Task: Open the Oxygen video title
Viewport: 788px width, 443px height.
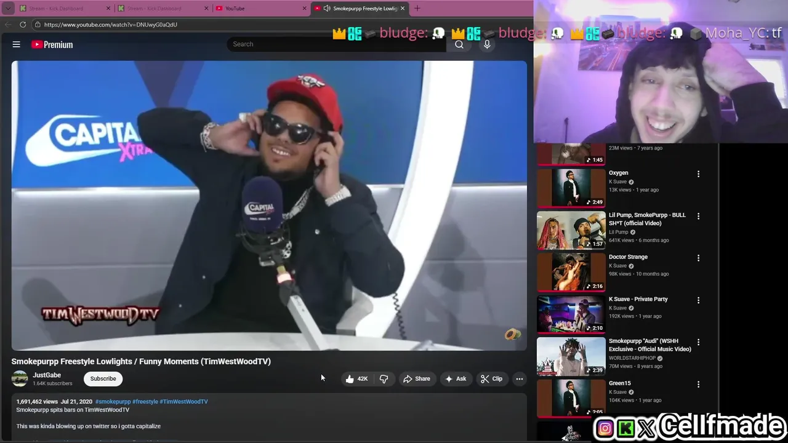Action: (x=619, y=173)
